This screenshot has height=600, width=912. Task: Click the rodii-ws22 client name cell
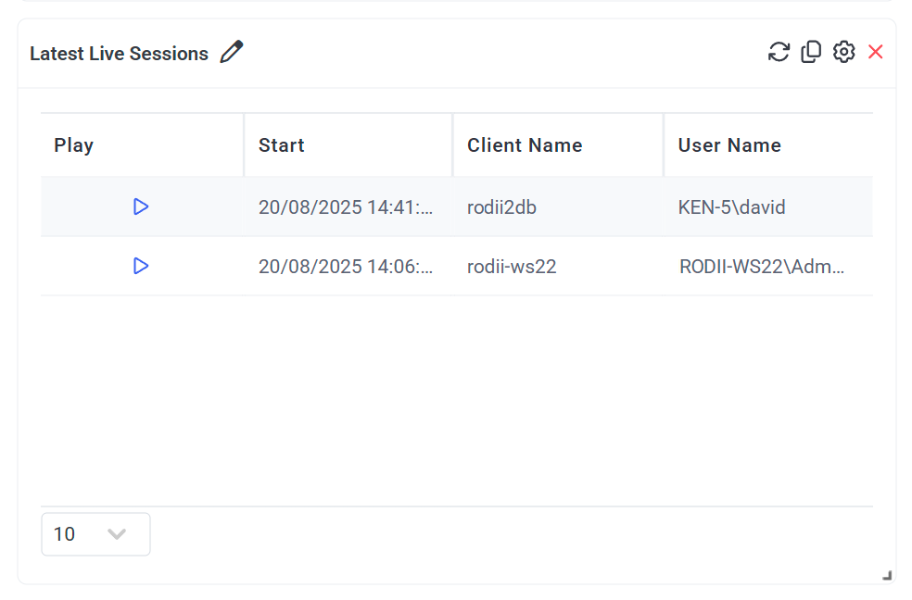coord(512,267)
